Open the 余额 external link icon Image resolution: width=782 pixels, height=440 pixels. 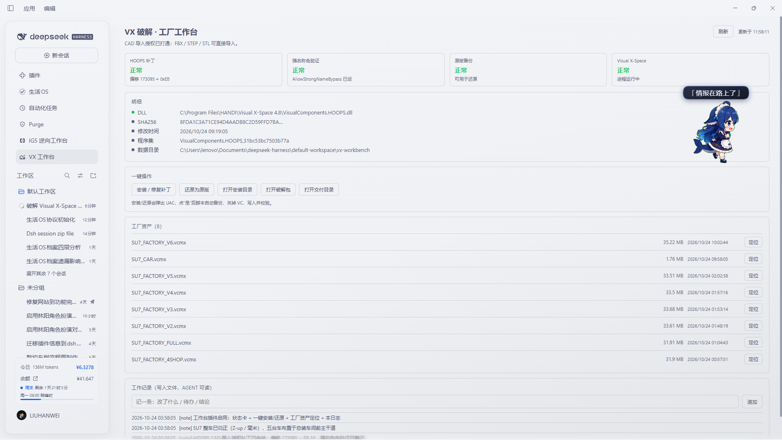[35, 378]
